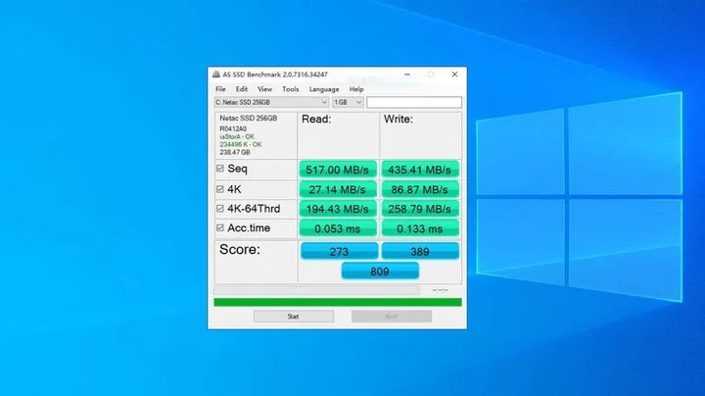The height and width of the screenshot is (396, 705).
Task: Open the Language menu
Action: [323, 89]
